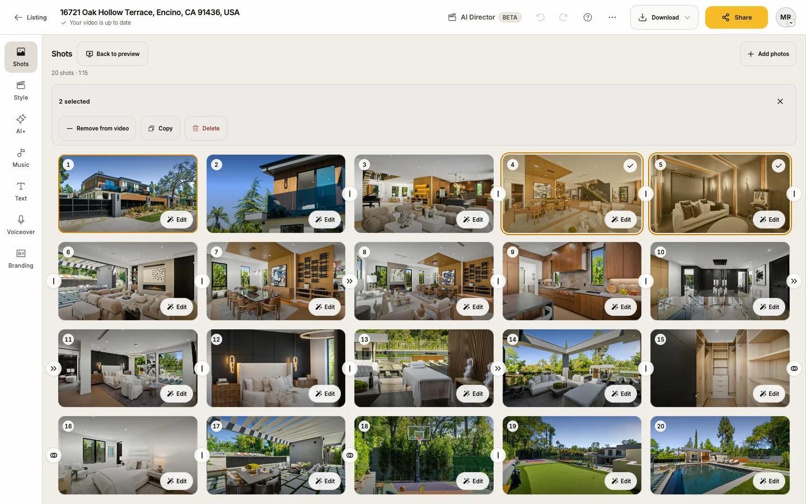Open AI Director beta

pos(485,17)
